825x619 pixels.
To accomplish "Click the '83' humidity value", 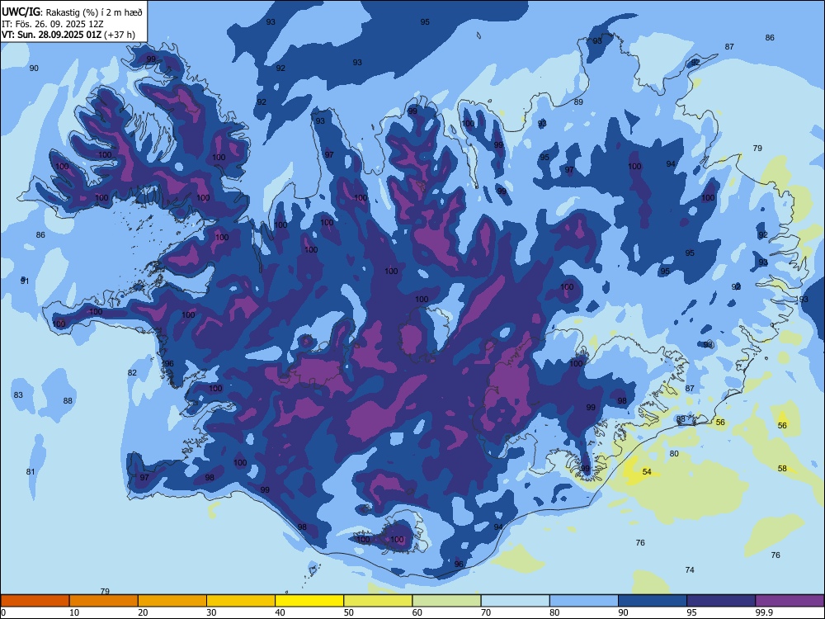I will click(x=18, y=395).
